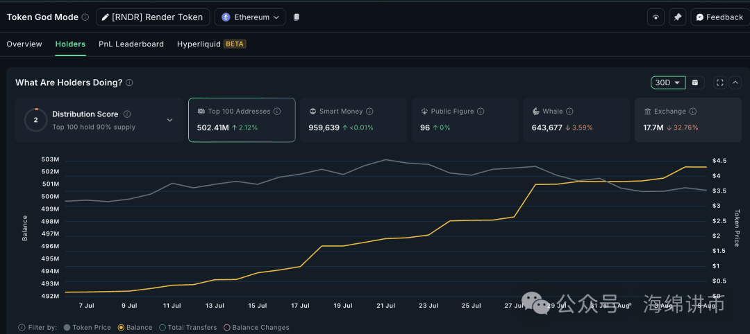Image resolution: width=750 pixels, height=334 pixels.
Task: Click the 13 Jul axis label
Action: tap(215, 306)
